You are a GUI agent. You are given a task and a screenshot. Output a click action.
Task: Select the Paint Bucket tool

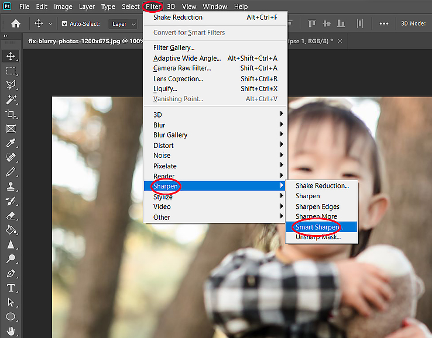[x=11, y=230]
